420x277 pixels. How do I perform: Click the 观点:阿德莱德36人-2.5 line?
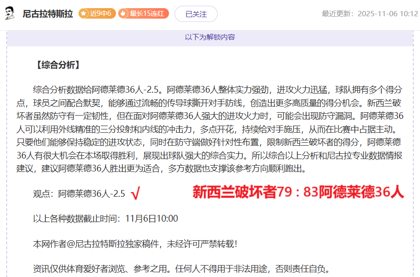pyautogui.click(x=79, y=193)
